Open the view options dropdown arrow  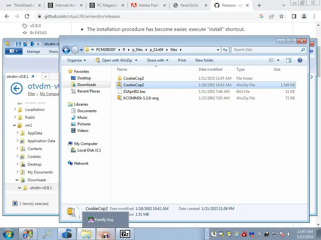coord(278,60)
